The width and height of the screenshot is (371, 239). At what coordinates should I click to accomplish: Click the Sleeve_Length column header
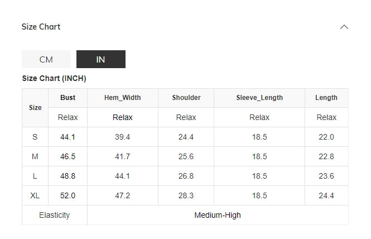tap(259, 98)
